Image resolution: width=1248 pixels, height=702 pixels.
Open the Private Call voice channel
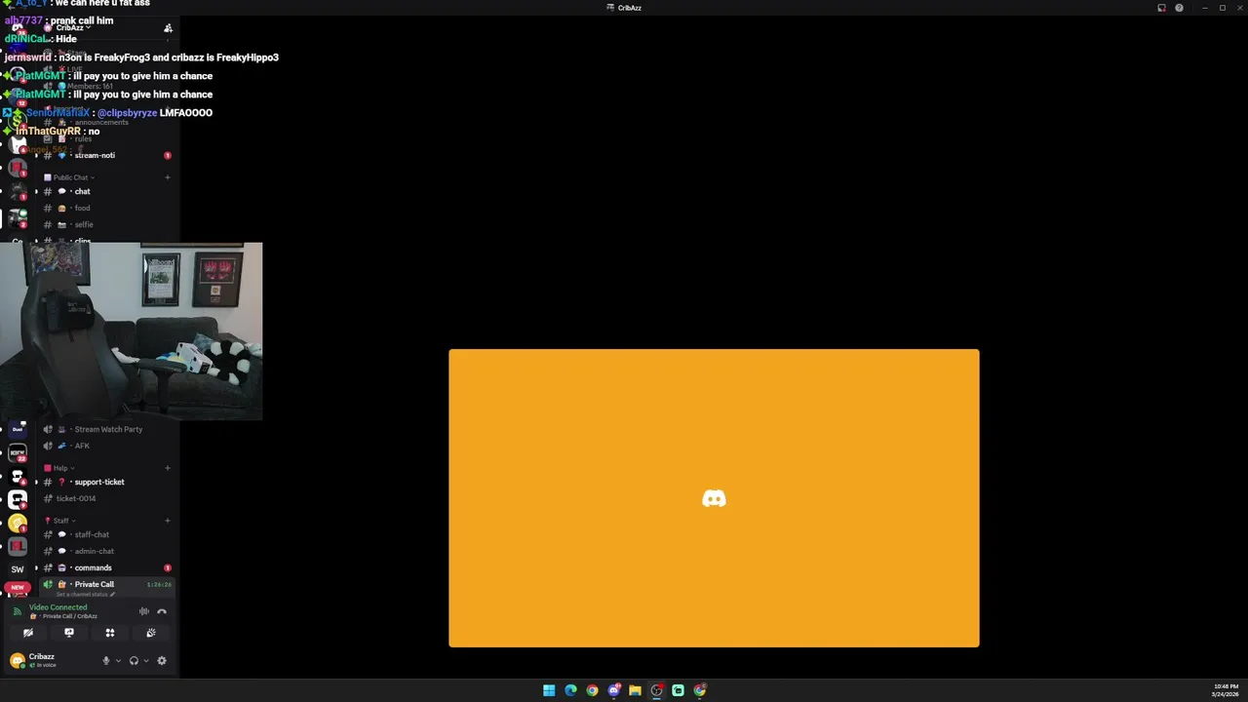pos(107,584)
